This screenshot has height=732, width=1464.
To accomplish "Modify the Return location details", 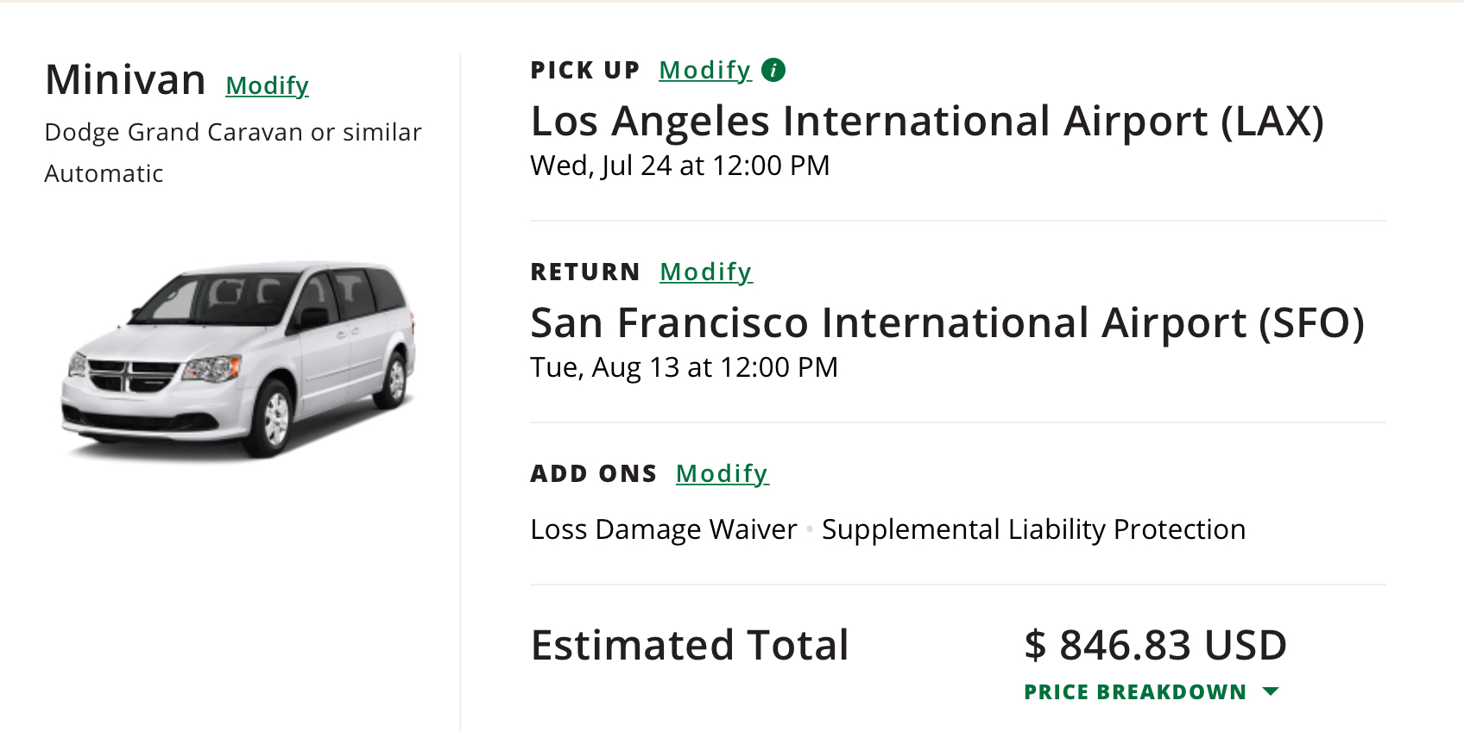I will (x=705, y=272).
